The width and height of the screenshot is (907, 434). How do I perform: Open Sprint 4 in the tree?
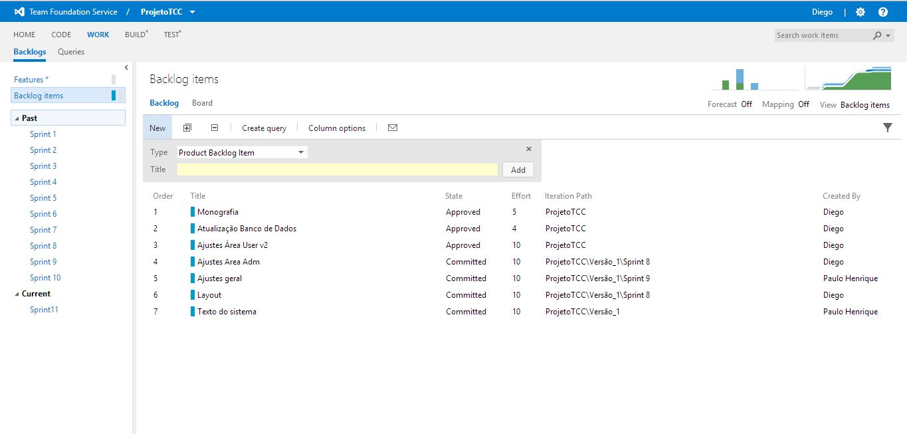point(43,182)
